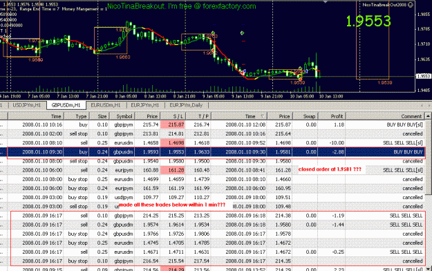Viewport: 432px width, 271px height.
Task: Click the price cell 1.9540
Action: (x=151, y=161)
